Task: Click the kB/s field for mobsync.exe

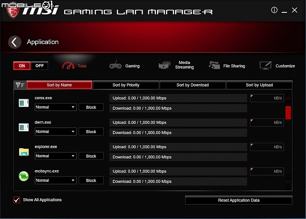Action: [267, 171]
